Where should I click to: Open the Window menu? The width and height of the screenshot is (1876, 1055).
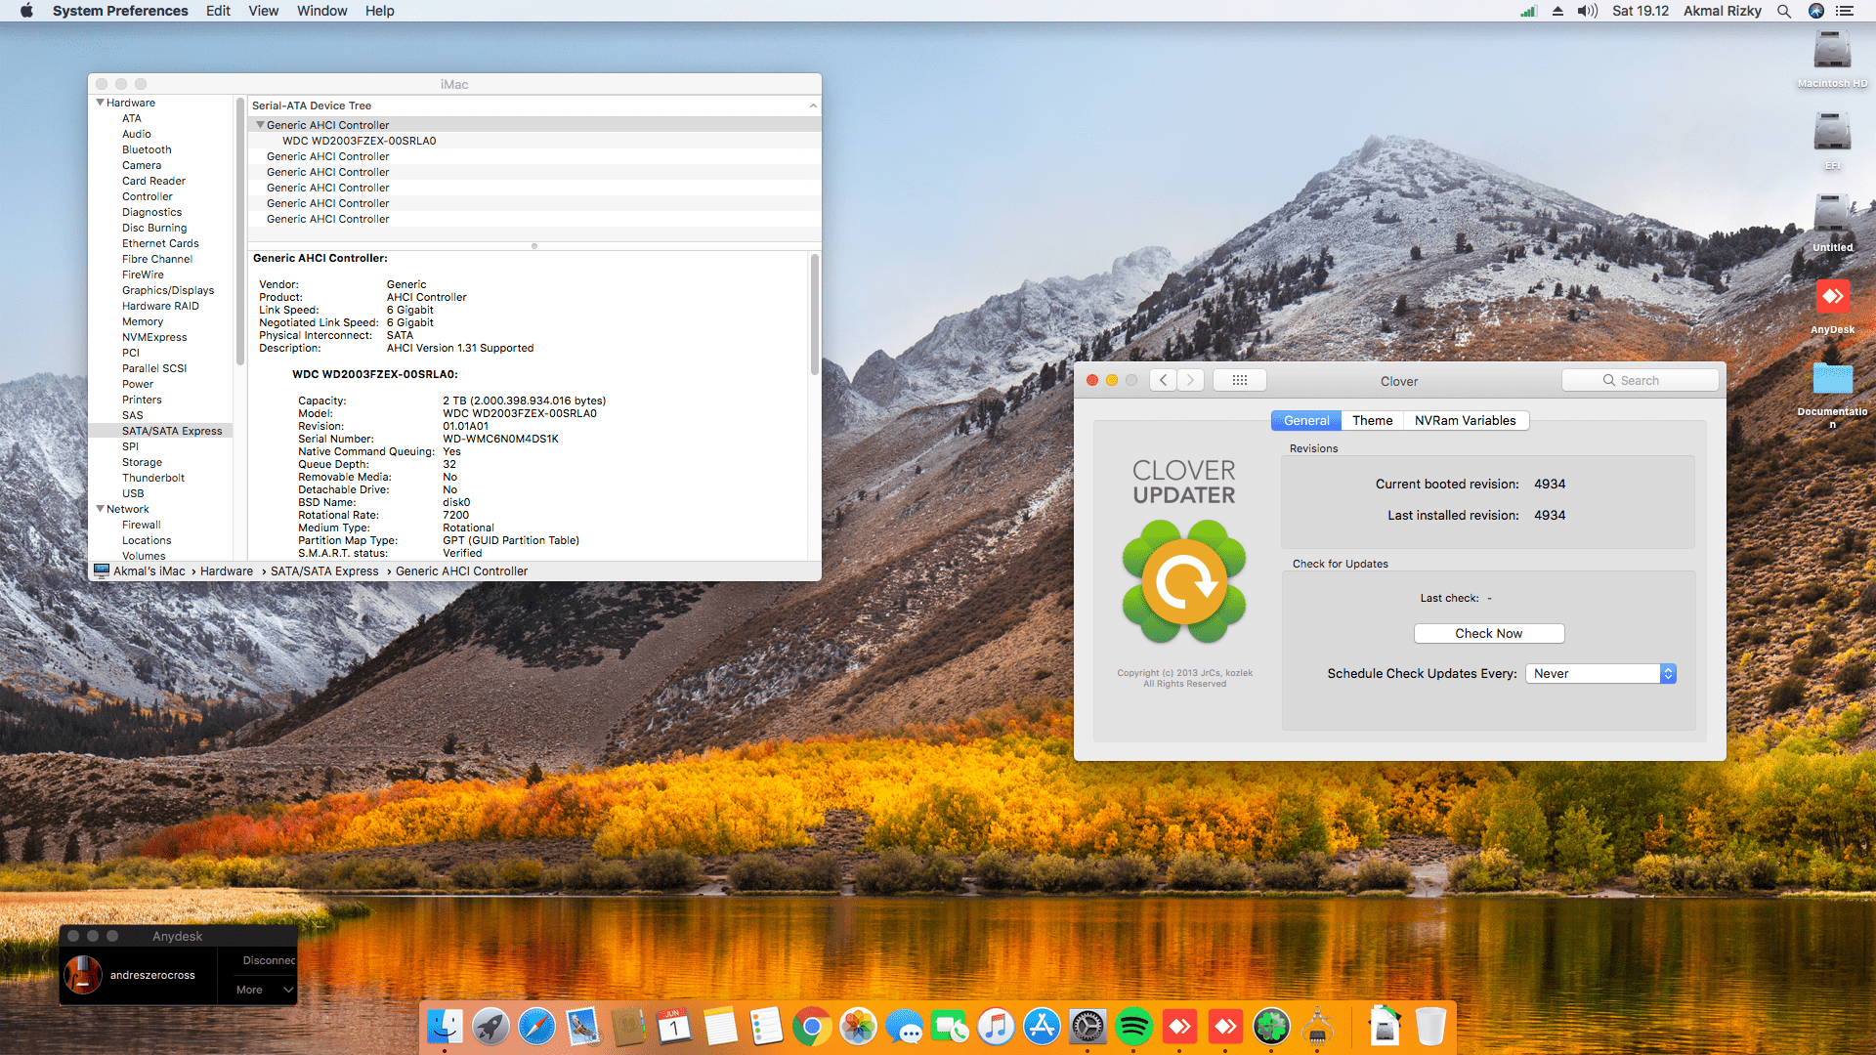pyautogui.click(x=321, y=11)
